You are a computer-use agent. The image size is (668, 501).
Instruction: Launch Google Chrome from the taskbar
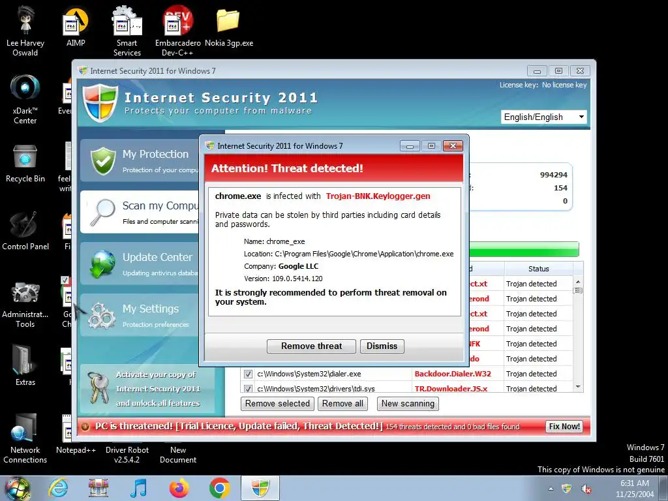tap(219, 488)
